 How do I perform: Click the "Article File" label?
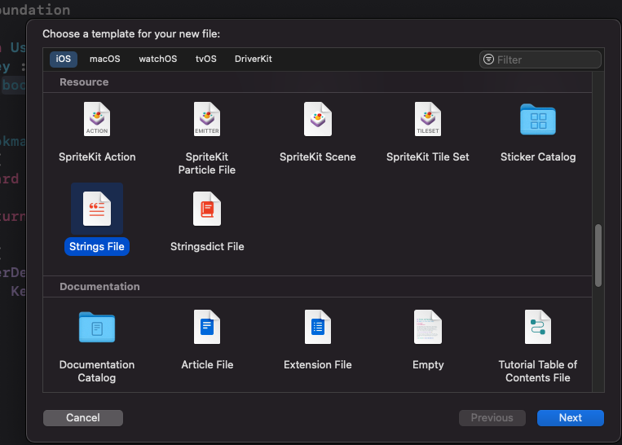pos(207,365)
